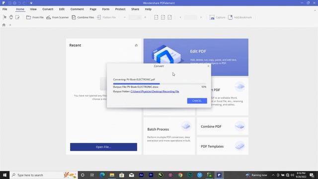Open Adobe Premiere Pro from taskbar
The height and width of the screenshot is (179, 318).
pyautogui.click(x=151, y=175)
